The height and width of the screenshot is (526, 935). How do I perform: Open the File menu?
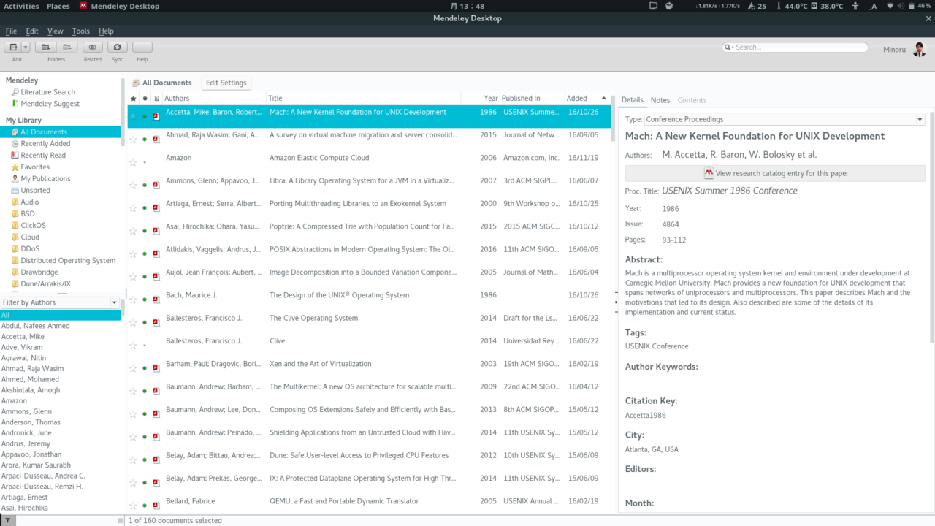[x=11, y=31]
